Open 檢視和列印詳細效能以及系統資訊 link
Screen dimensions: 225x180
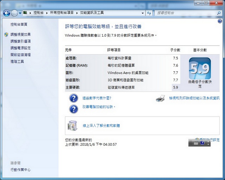pyautogui.click(x=194, y=98)
